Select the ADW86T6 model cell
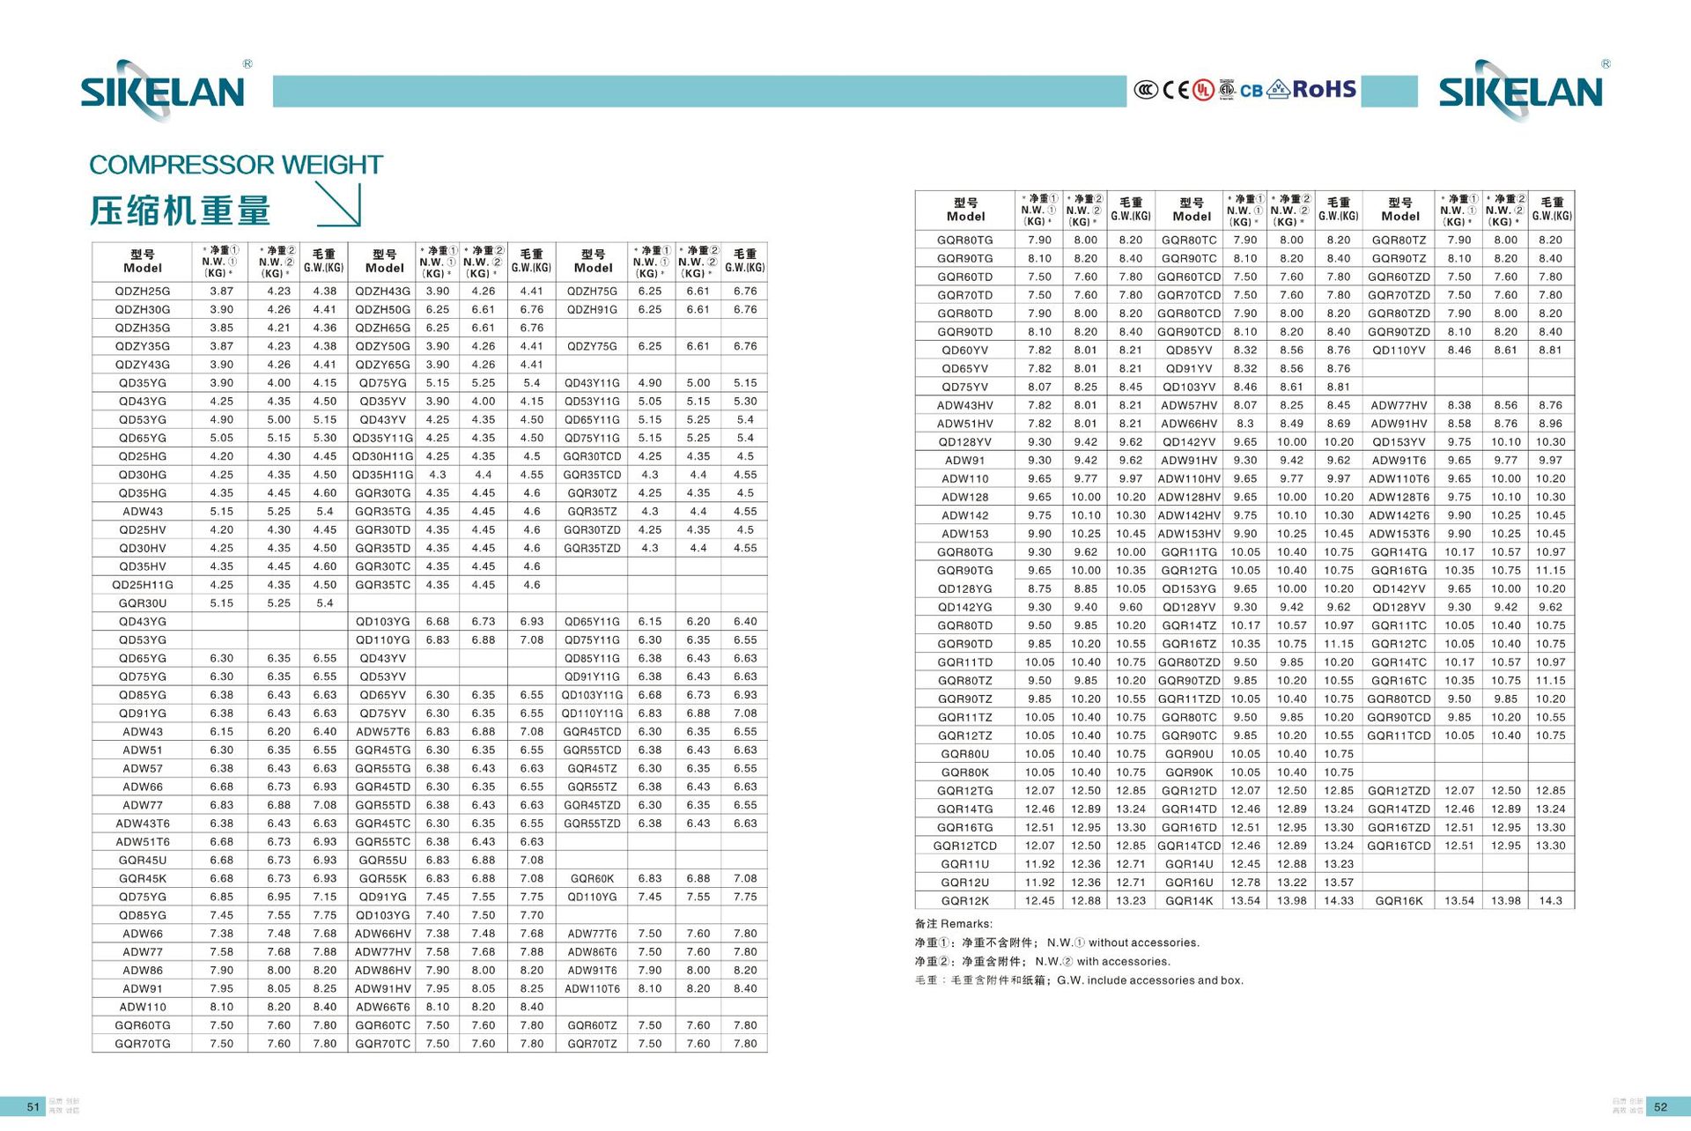 [592, 952]
